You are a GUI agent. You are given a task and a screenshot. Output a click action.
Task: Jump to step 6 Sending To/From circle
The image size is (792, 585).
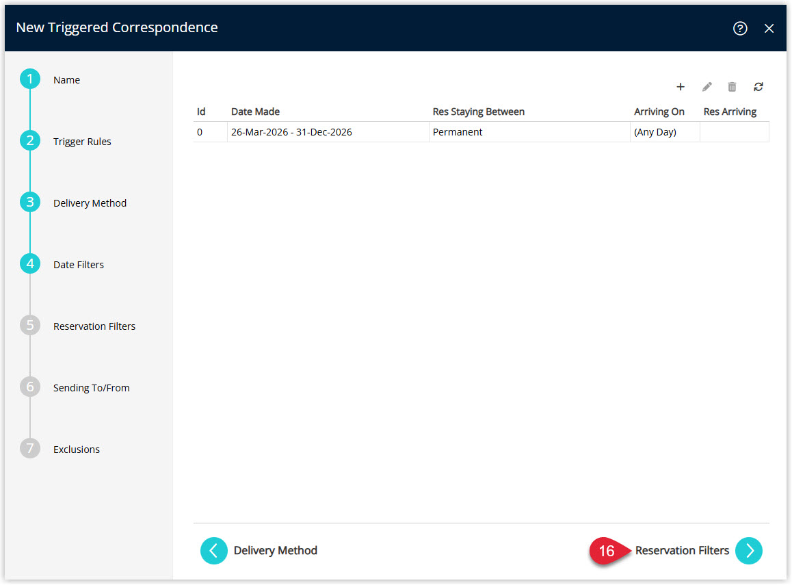click(30, 387)
